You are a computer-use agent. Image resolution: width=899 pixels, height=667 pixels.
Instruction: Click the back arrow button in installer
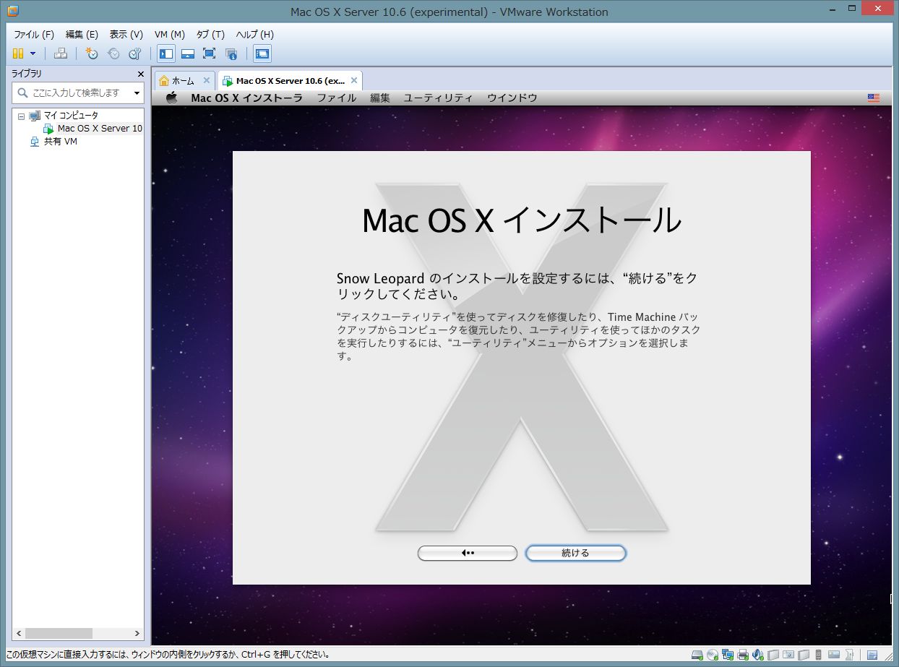click(468, 553)
